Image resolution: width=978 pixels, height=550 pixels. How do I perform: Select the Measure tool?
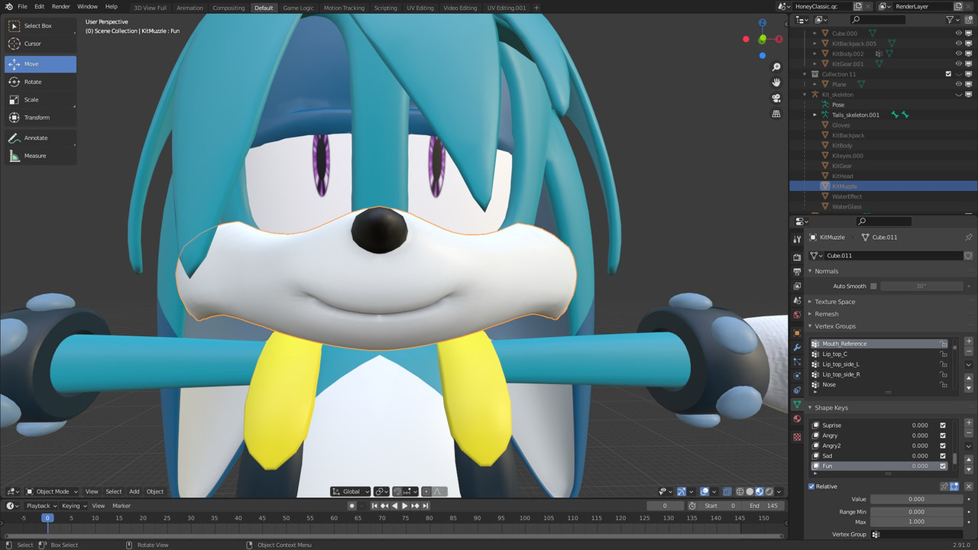tap(40, 156)
